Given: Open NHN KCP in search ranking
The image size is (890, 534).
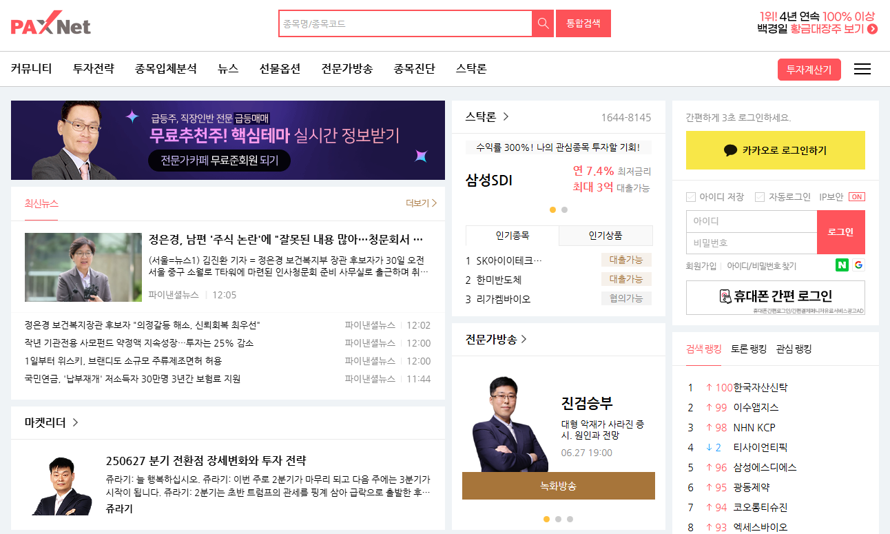Looking at the screenshot, I should [754, 427].
